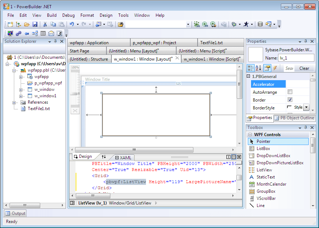Click the Save icon on the toolbar
This screenshot has width=319, height=228.
click(x=35, y=24)
